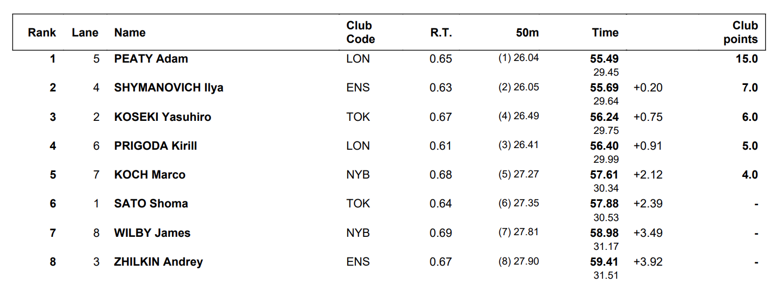The image size is (776, 282).
Task: Click SATO Shoma's name
Action: [151, 204]
